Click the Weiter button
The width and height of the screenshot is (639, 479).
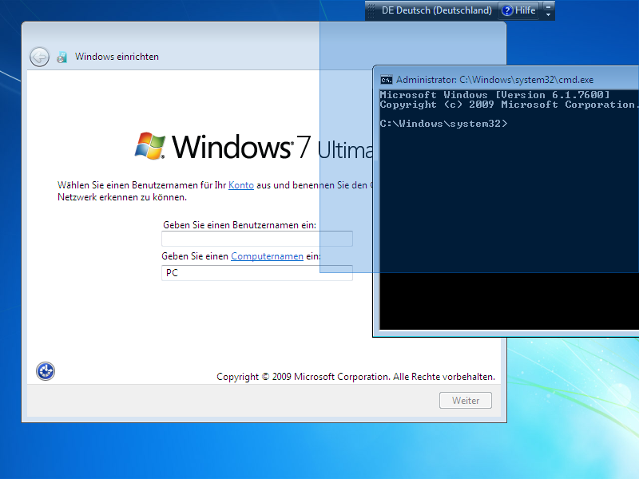(x=466, y=401)
